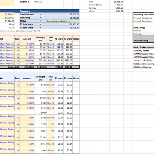Click 'Shared' in the $2,000.00 row
Image resolution: width=154 pixels, height=154 pixels.
(50, 60)
